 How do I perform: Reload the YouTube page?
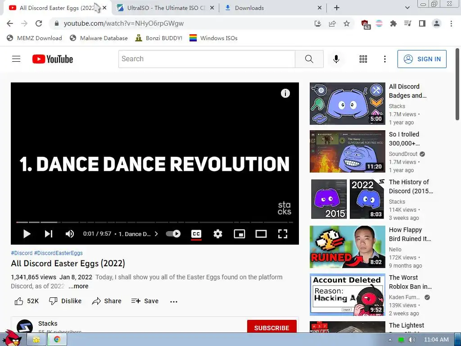click(39, 23)
